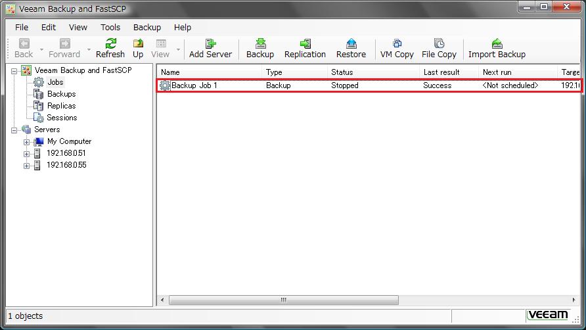Select the Backups tree node

(x=61, y=94)
